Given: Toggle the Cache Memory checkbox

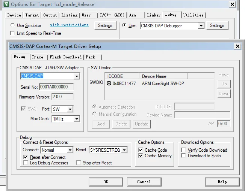Looking at the screenshot, I should point(141,155).
